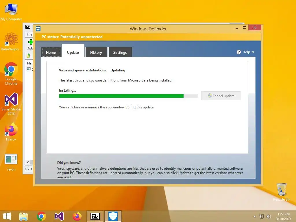Click Windows Defender taskbar button
Image resolution: width=296 pixels, height=222 pixels.
113,216
